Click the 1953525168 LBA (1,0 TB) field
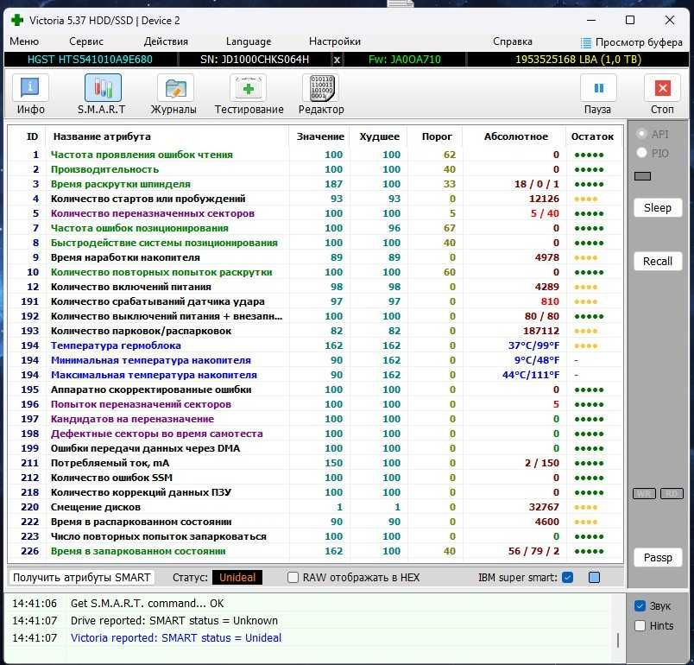The width and height of the screenshot is (694, 665). pos(578,60)
